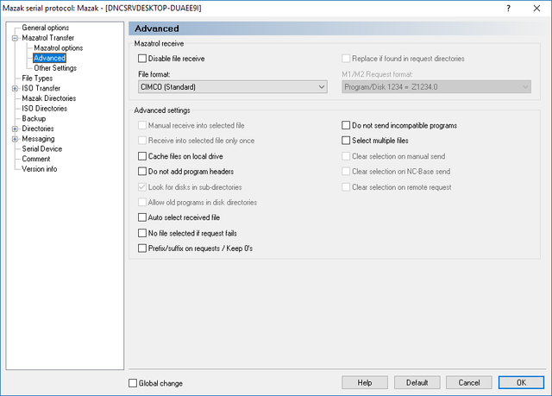Click the Cancel button
This screenshot has height=396, width=552.
click(469, 382)
